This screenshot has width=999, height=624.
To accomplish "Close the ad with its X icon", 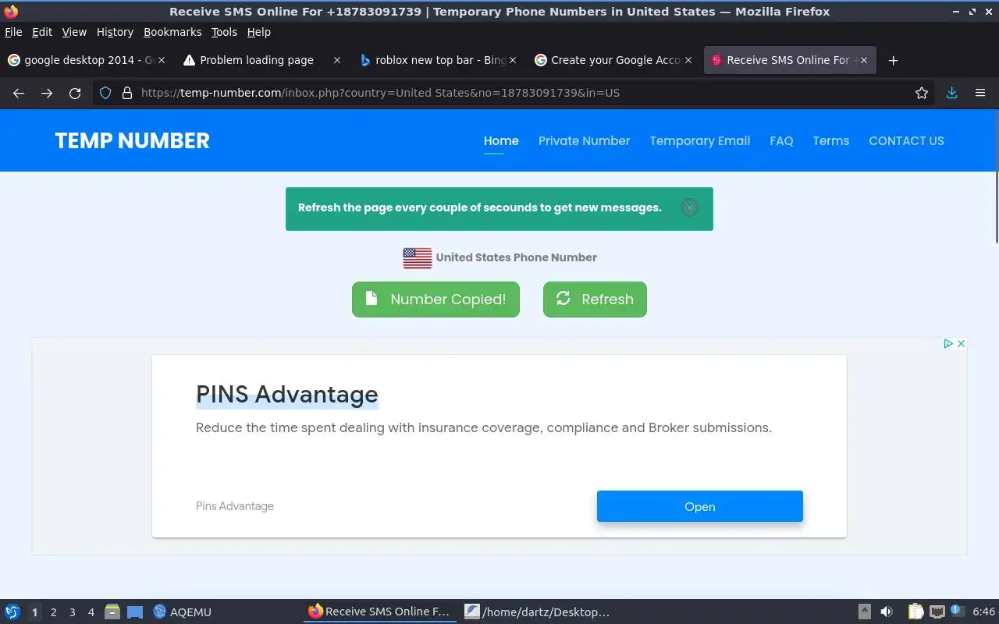I will click(x=962, y=343).
